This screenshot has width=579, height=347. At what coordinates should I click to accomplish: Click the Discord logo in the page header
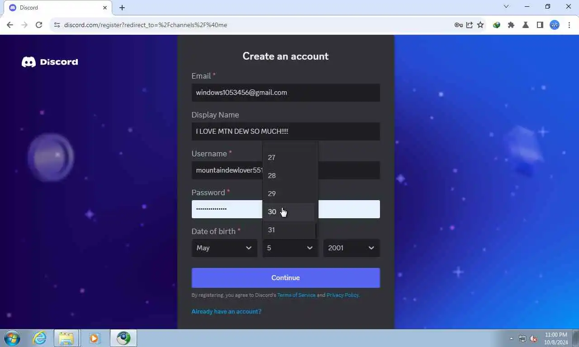coord(50,62)
